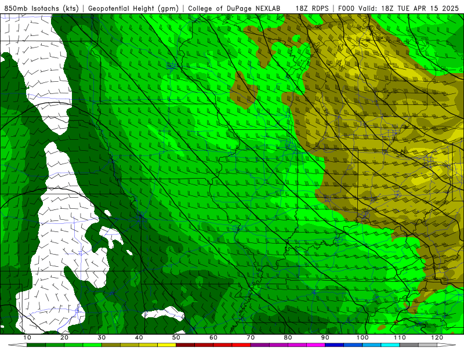Click the '18Z RDPS' model label

tap(312, 9)
